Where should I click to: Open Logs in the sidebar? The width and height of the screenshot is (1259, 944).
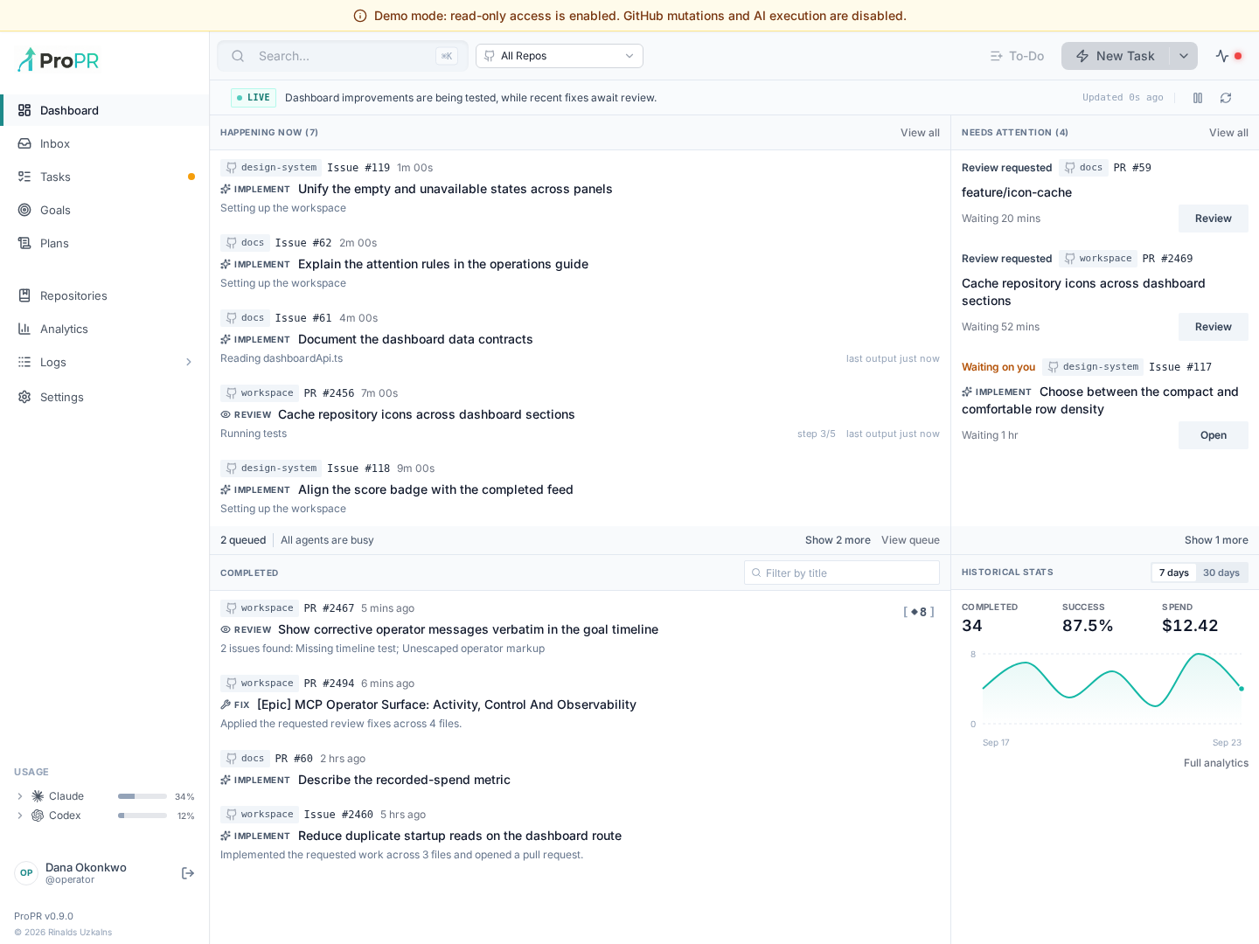(x=105, y=362)
